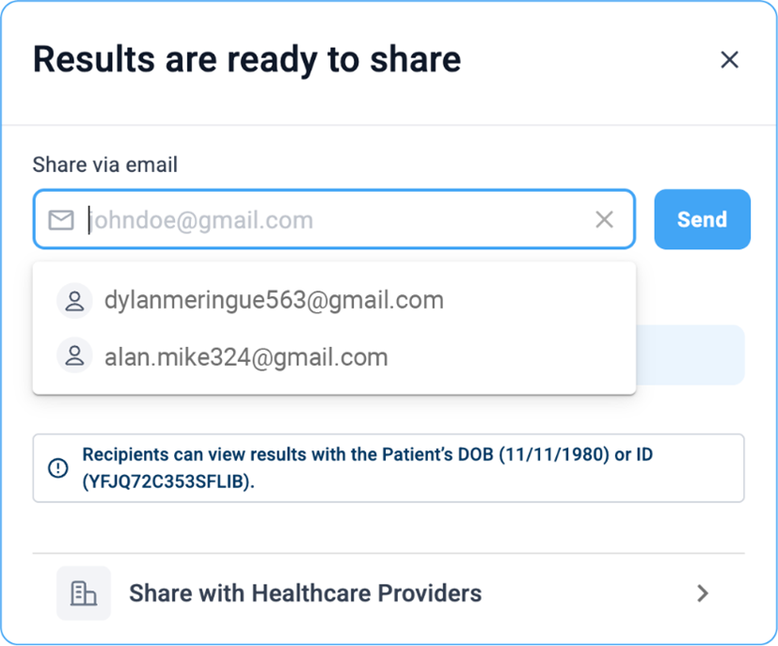
Task: Click the Share via email label
Action: (x=105, y=165)
